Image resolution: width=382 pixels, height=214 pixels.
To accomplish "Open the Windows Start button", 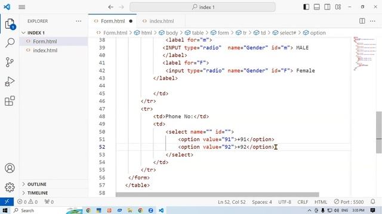I will (x=5, y=210).
